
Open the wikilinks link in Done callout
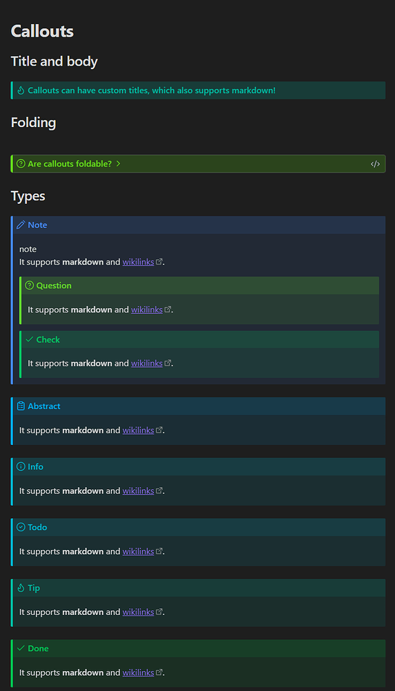pos(138,672)
